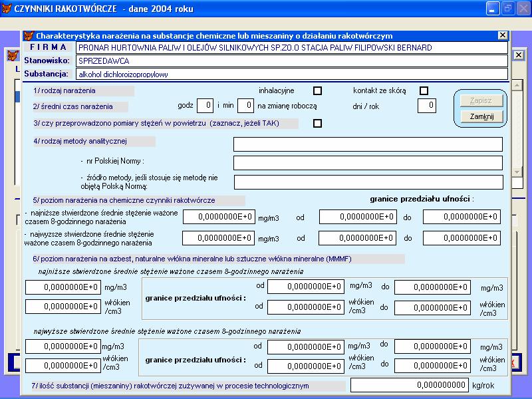The image size is (532, 399).
Task: Click the FIRMA company name field
Action: click(292, 47)
